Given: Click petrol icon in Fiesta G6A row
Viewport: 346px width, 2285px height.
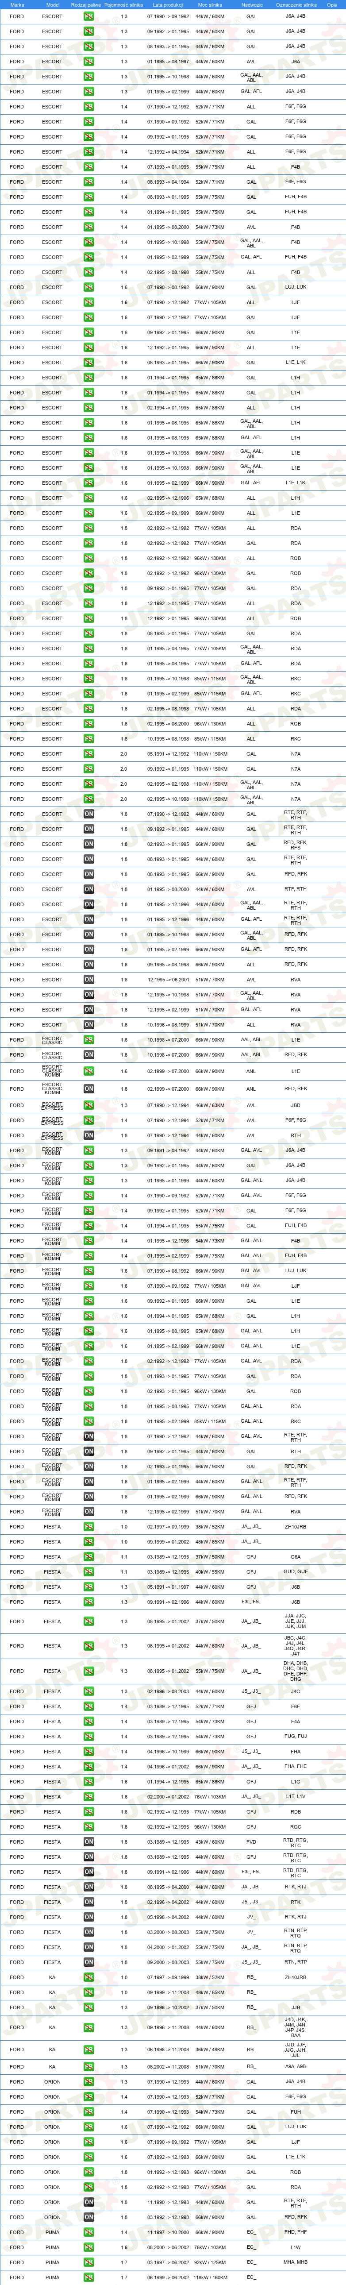Looking at the screenshot, I should pos(89,1557).
